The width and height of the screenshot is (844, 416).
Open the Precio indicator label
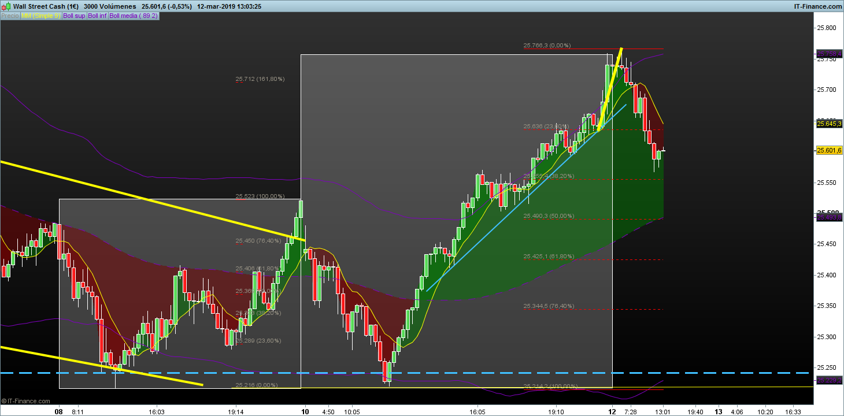click(x=10, y=16)
